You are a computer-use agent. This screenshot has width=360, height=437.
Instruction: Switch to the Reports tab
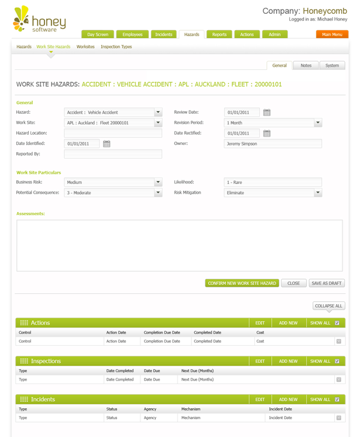pyautogui.click(x=219, y=35)
